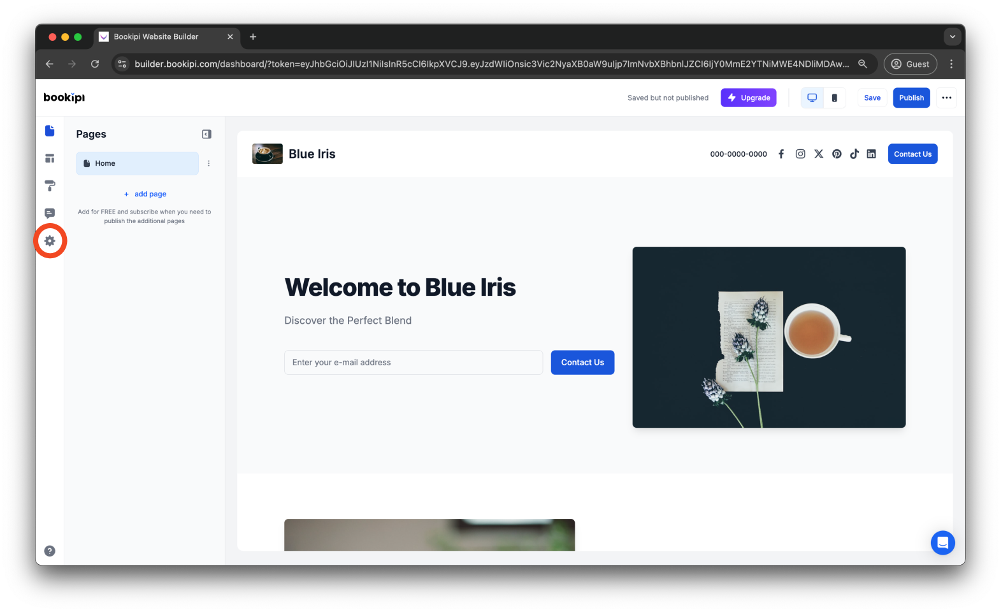Click the Pages panel heading

coord(91,134)
